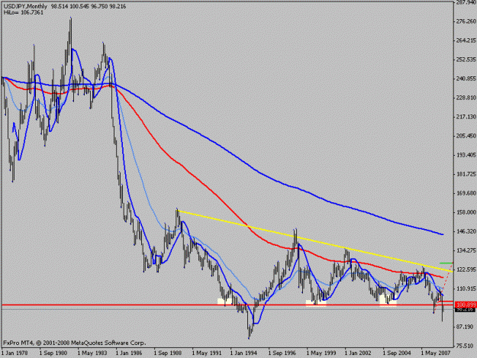The image size is (477, 358).
Task: Click price level 240.855 on the scale
Action: [466, 79]
